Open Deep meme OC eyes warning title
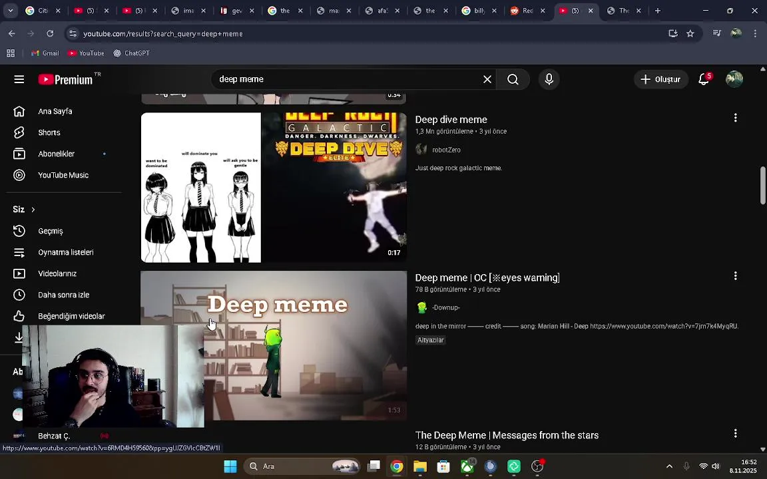Viewport: 767px width, 479px height. (487, 277)
